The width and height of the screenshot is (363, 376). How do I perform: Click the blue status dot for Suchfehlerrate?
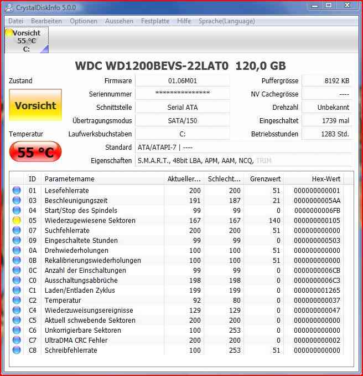[17, 230]
